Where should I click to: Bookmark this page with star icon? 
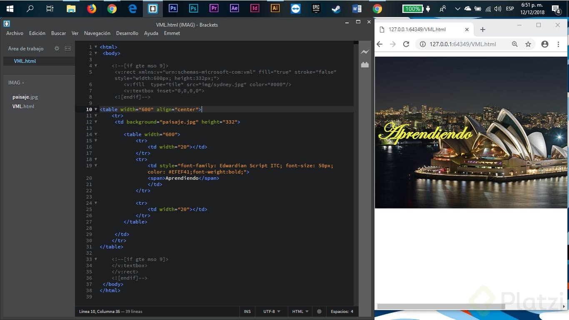pos(528,44)
